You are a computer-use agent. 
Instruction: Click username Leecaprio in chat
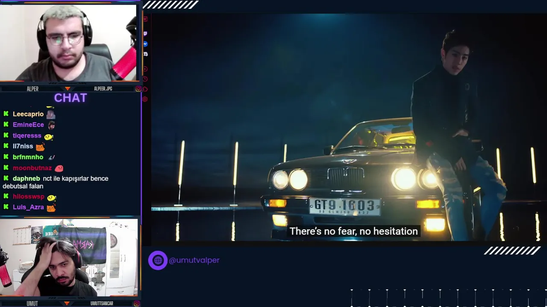coord(28,114)
